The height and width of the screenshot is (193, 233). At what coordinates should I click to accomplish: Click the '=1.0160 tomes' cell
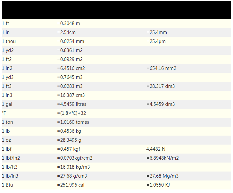73,122
